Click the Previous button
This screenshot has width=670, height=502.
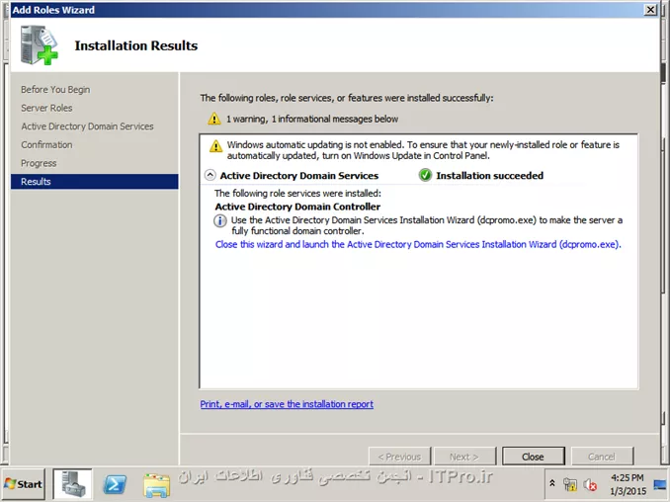pos(399,457)
